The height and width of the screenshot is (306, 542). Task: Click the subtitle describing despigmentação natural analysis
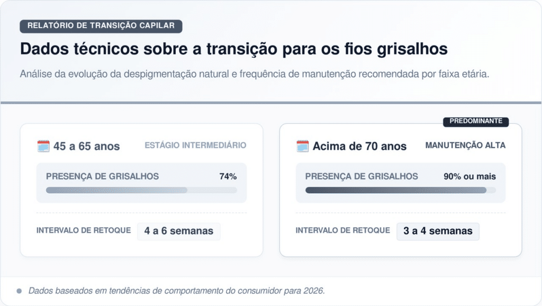pos(254,74)
